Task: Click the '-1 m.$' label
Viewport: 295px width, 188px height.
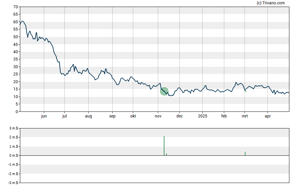Action: click(x=13, y=165)
